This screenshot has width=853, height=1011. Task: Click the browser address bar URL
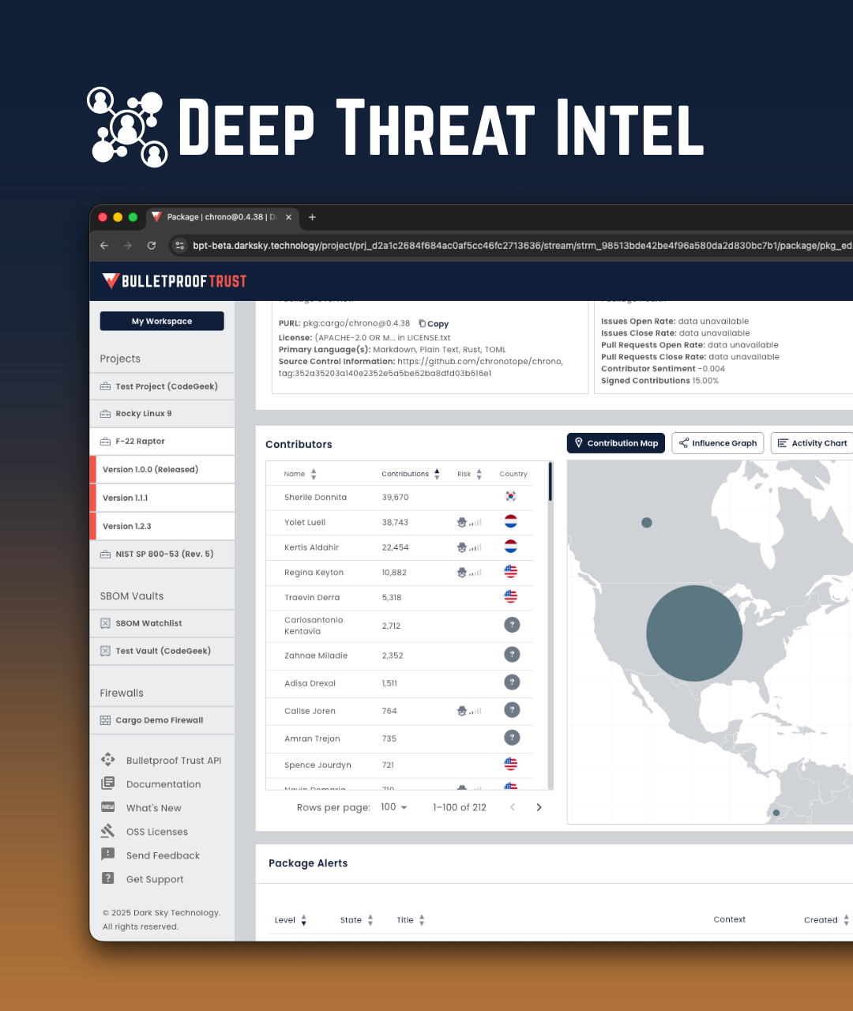(x=522, y=246)
